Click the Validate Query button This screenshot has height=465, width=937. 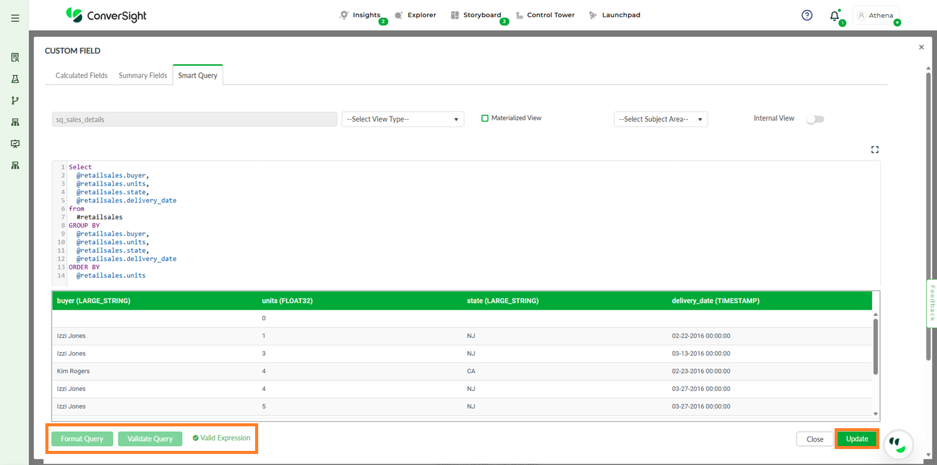pos(150,439)
